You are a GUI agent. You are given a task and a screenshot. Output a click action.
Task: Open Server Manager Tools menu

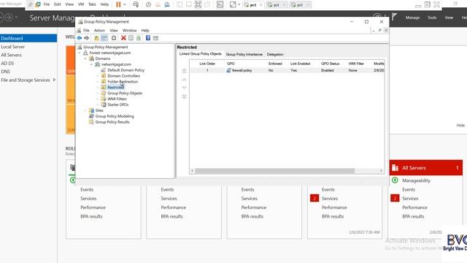click(432, 18)
